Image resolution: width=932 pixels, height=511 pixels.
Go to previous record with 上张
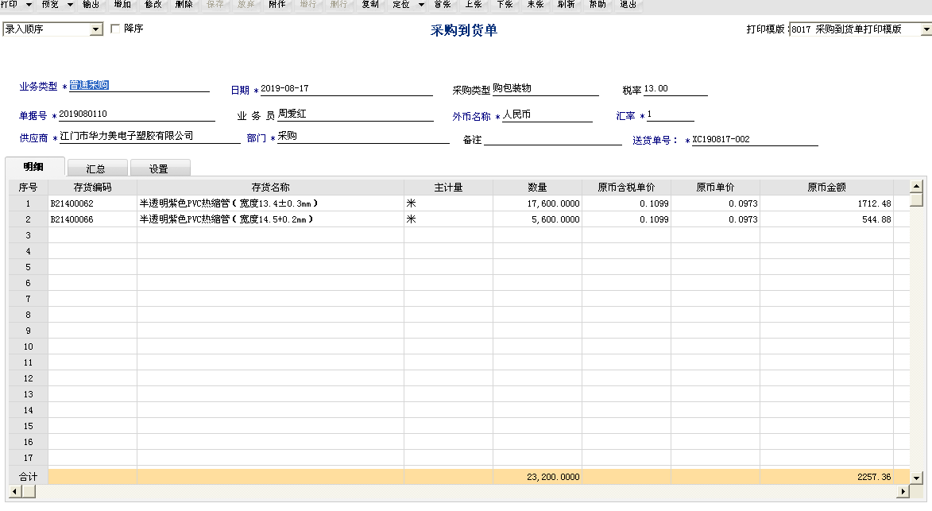(x=473, y=4)
